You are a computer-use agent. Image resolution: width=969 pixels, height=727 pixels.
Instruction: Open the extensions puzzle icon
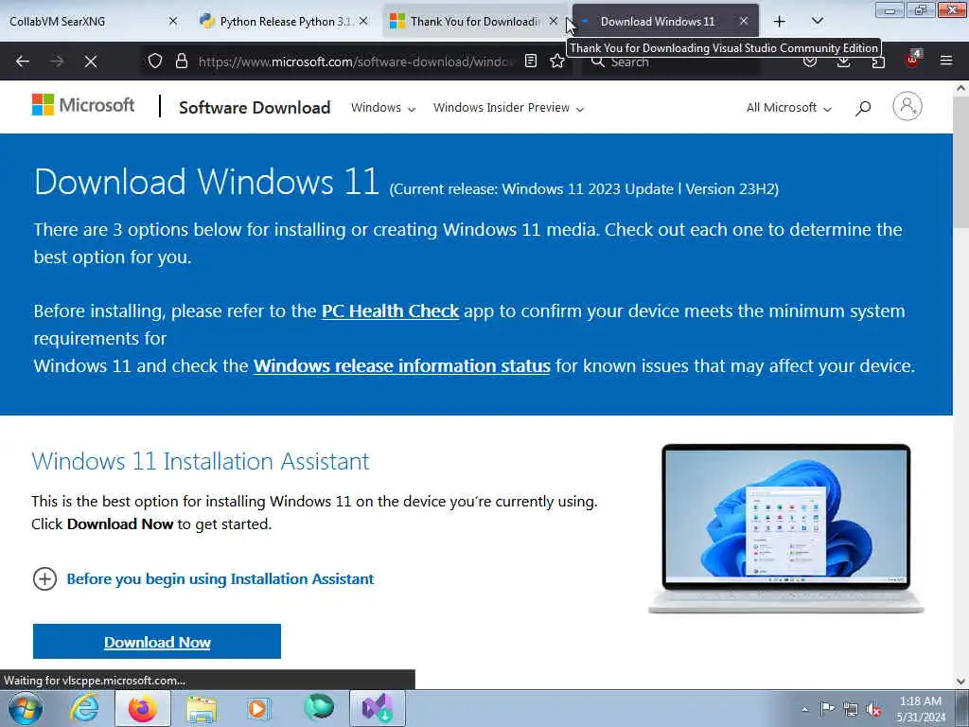(x=877, y=63)
